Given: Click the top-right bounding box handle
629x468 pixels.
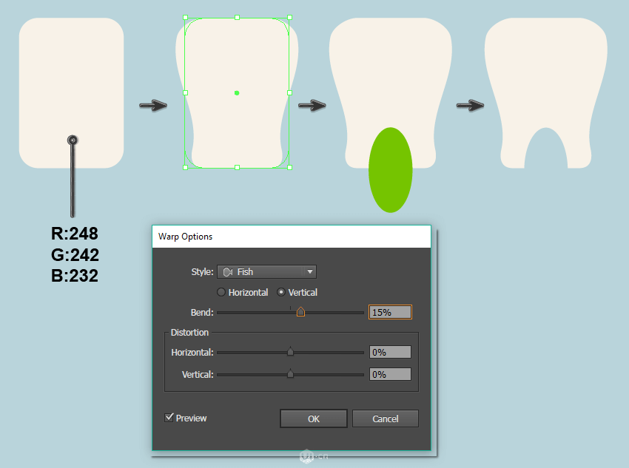Looking at the screenshot, I should coord(289,17).
